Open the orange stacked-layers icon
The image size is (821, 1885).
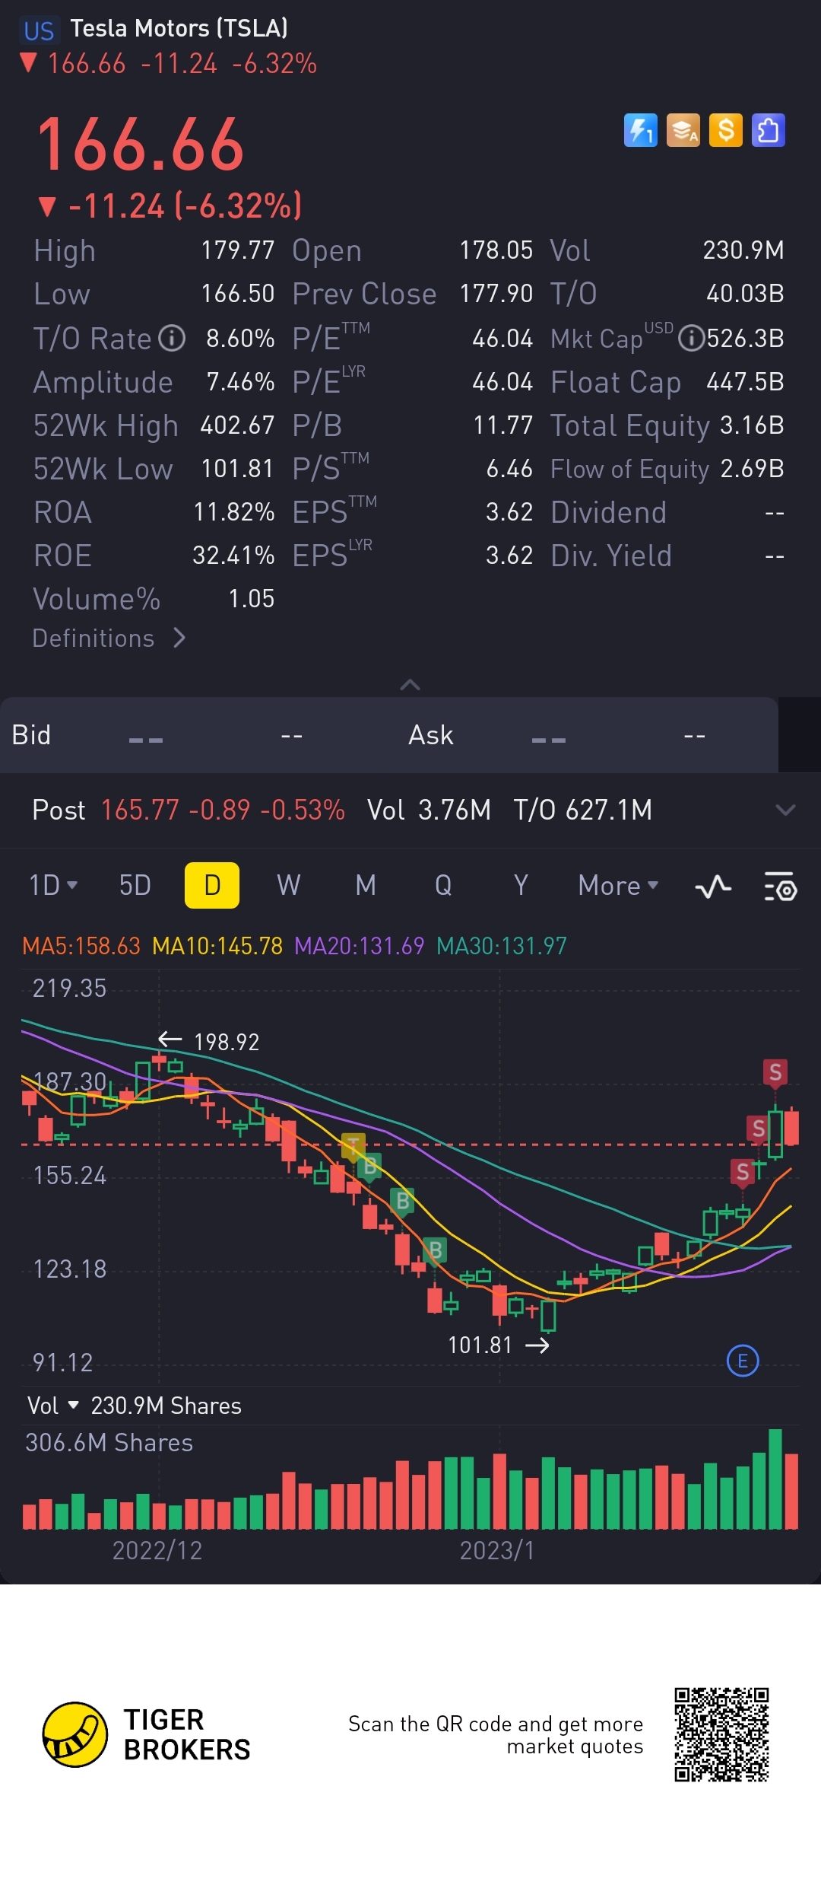pyautogui.click(x=683, y=130)
